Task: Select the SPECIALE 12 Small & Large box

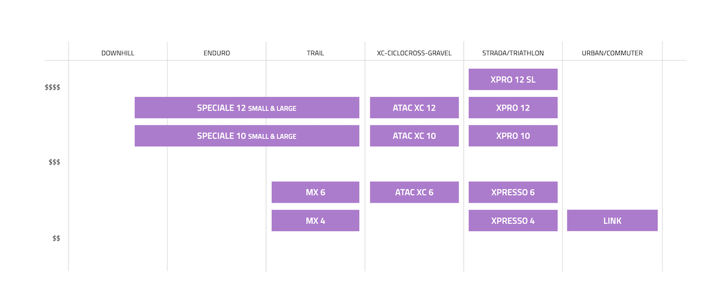Action: tap(247, 108)
